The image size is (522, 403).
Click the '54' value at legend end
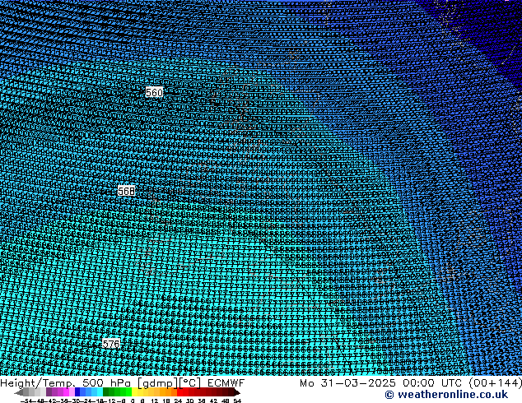click(x=237, y=401)
